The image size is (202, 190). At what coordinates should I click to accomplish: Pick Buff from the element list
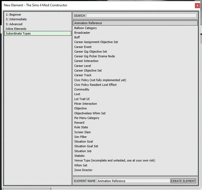pos(77,37)
